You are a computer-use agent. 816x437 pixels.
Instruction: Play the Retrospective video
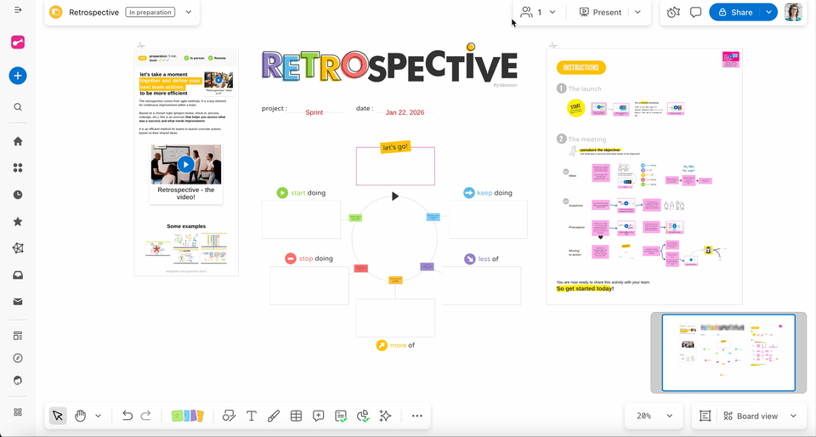[x=186, y=164]
